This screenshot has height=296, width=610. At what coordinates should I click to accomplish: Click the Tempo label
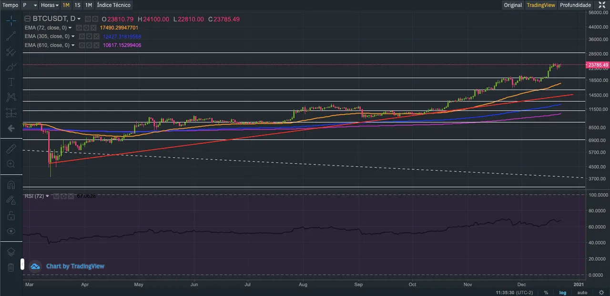(10, 5)
